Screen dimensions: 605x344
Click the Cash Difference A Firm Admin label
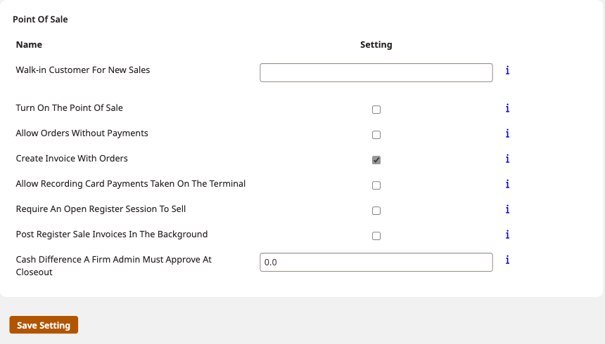point(114,266)
